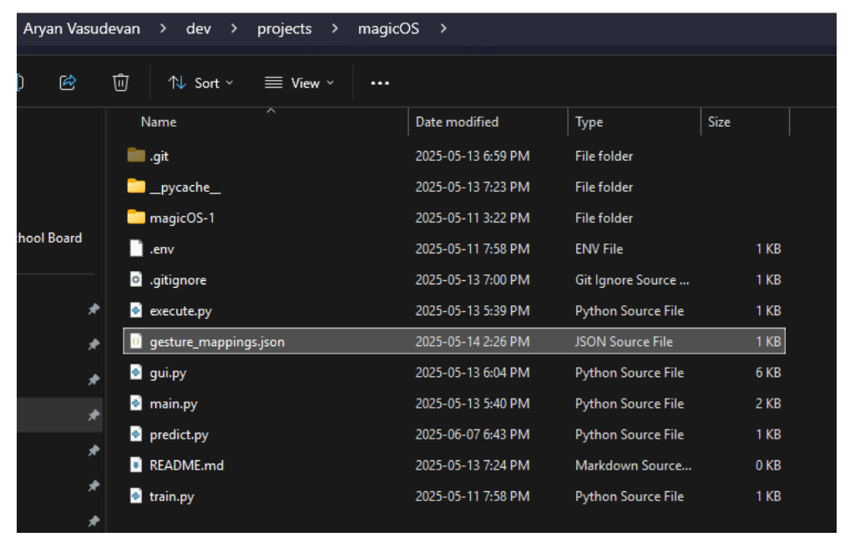Click predict.py date 2025-06-07 6:43 PM
This screenshot has width=850, height=542.
click(472, 434)
